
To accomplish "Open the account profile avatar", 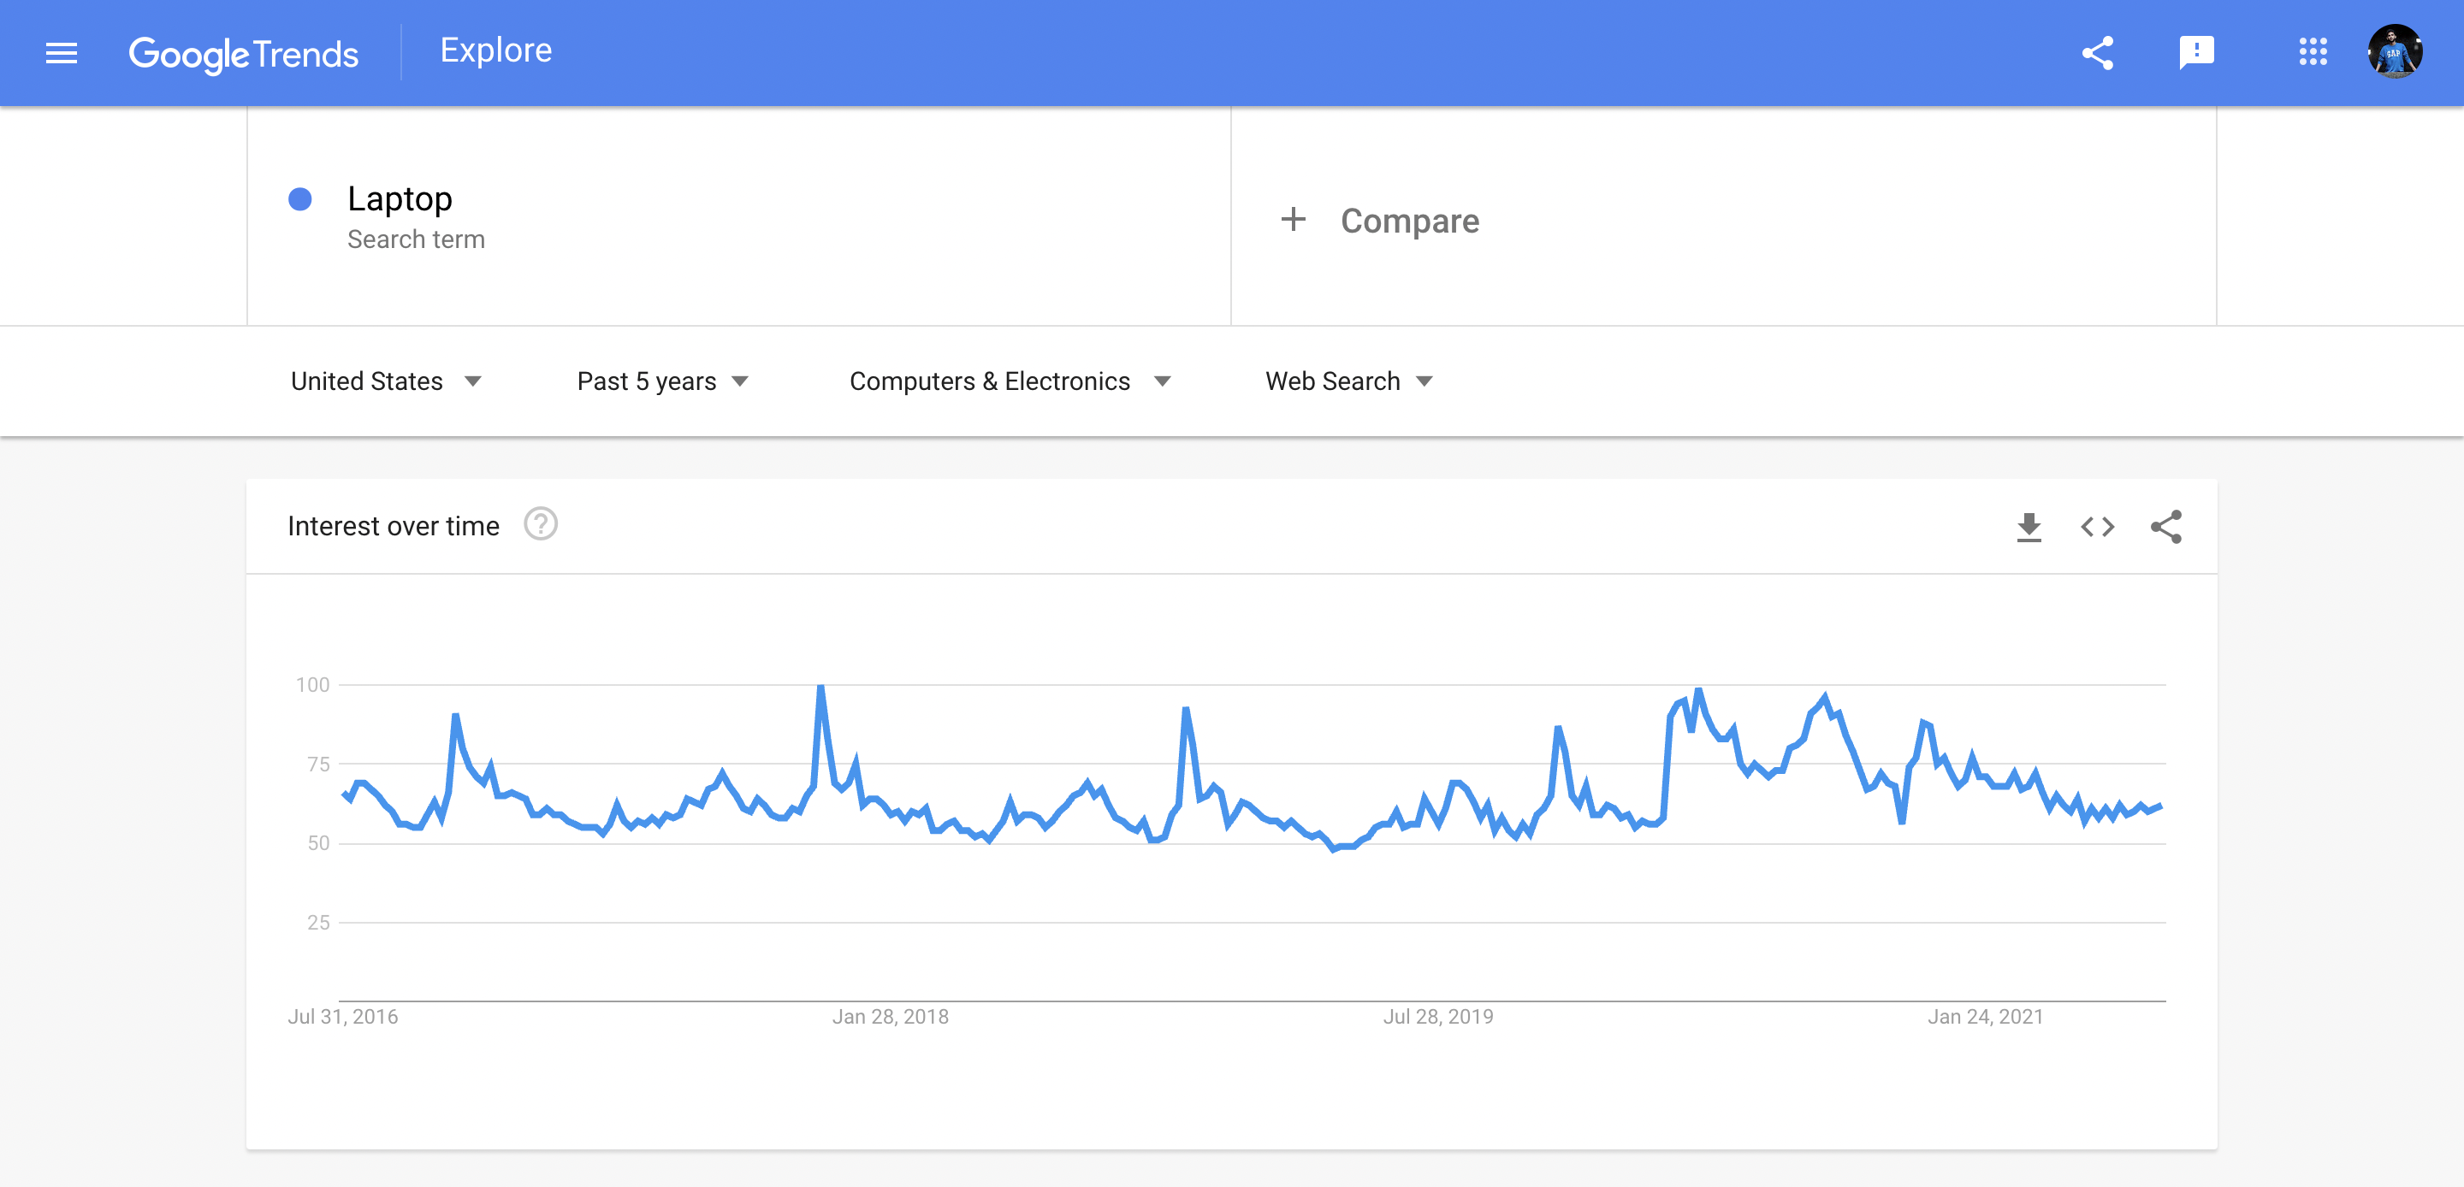I will click(x=2394, y=51).
